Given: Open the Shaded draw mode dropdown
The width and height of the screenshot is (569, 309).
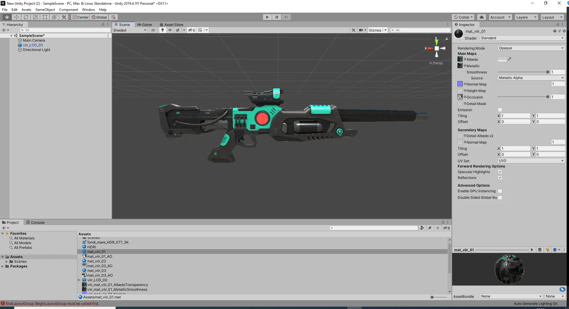Looking at the screenshot, I should tap(130, 30).
